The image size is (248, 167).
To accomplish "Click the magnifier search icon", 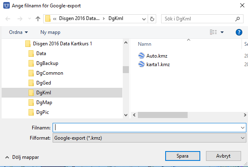I will pos(237,19).
